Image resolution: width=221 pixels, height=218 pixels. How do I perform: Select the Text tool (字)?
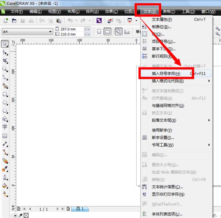coord(5,127)
